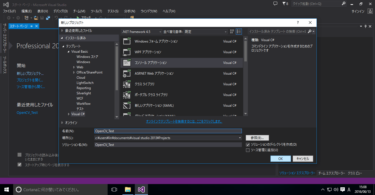The image size is (375, 195).
Task: Open File Explorer from the taskbar
Action: click(x=128, y=190)
